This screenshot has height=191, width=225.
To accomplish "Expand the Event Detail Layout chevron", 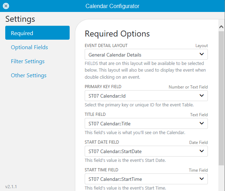I will coord(202,54).
